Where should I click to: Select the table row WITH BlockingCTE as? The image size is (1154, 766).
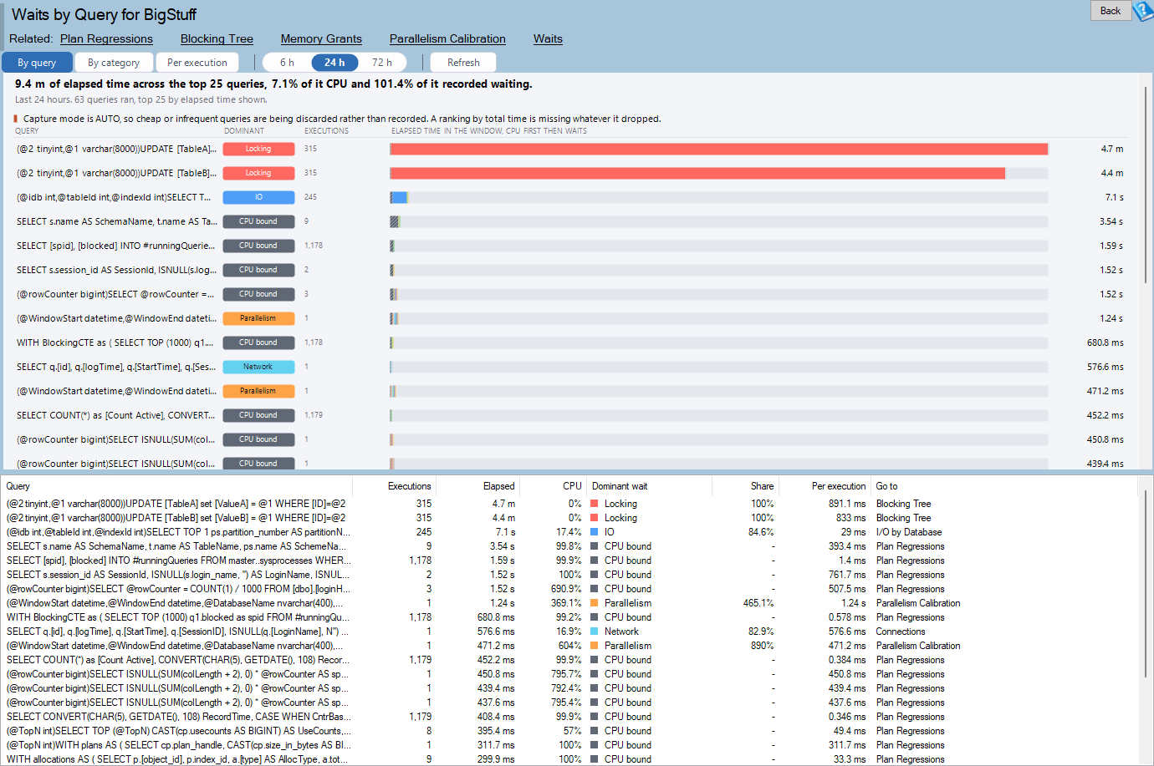pos(571,617)
